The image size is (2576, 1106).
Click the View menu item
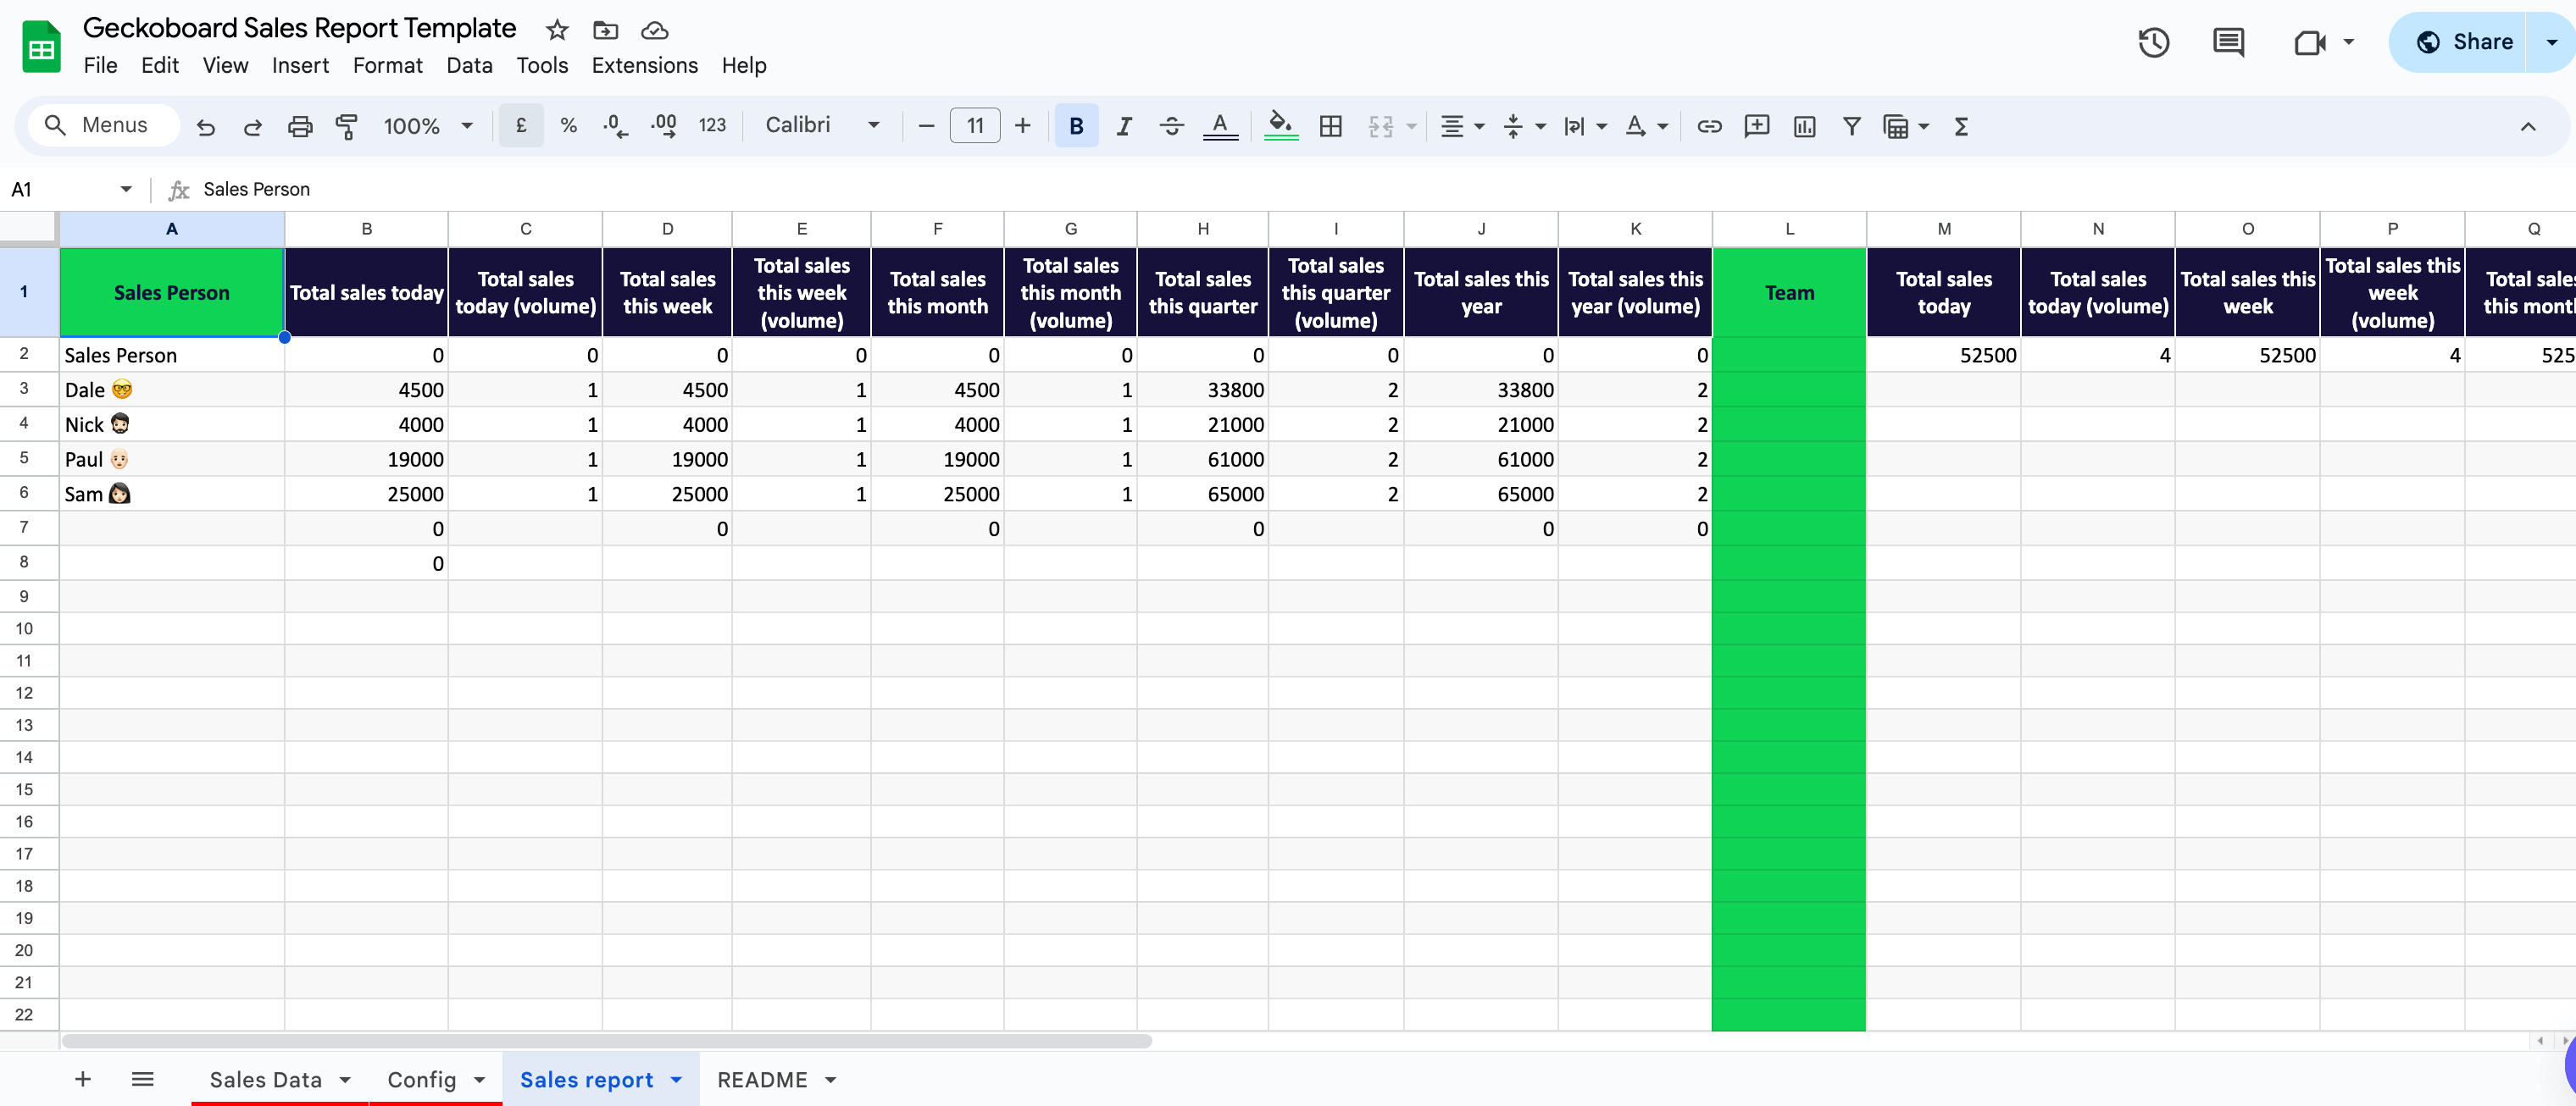[224, 64]
